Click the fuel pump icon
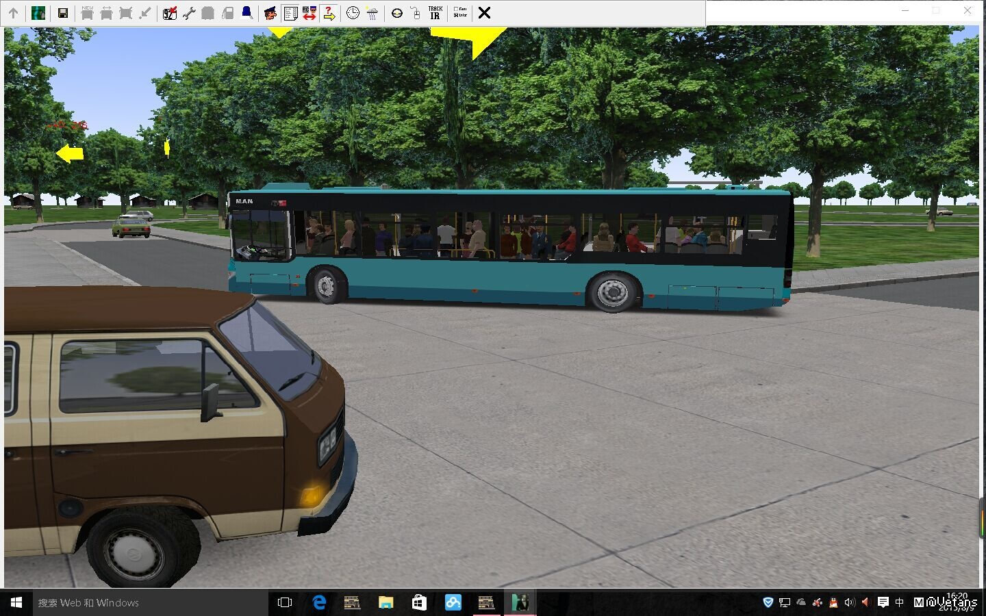This screenshot has width=986, height=616. tap(227, 13)
